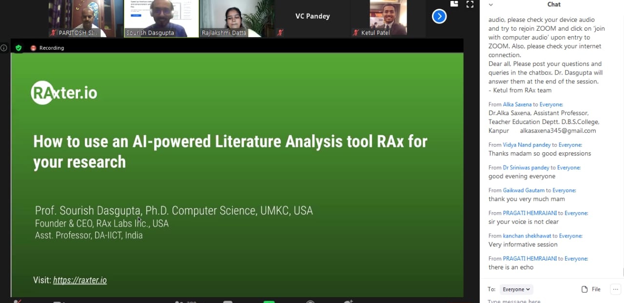Click sender name Dr Sriniwas pandey
Viewport: 624px width, 303px height.
pyautogui.click(x=526, y=168)
